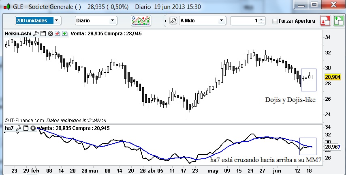Decrease the quantity with the stepper down arrow

pyautogui.click(x=261, y=22)
